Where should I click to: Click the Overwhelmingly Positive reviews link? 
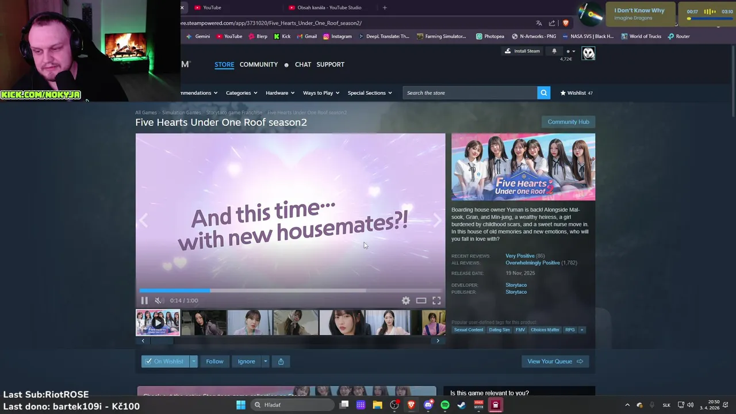point(532,263)
